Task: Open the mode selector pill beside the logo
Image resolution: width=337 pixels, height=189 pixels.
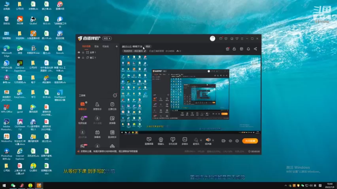Action: [107, 38]
